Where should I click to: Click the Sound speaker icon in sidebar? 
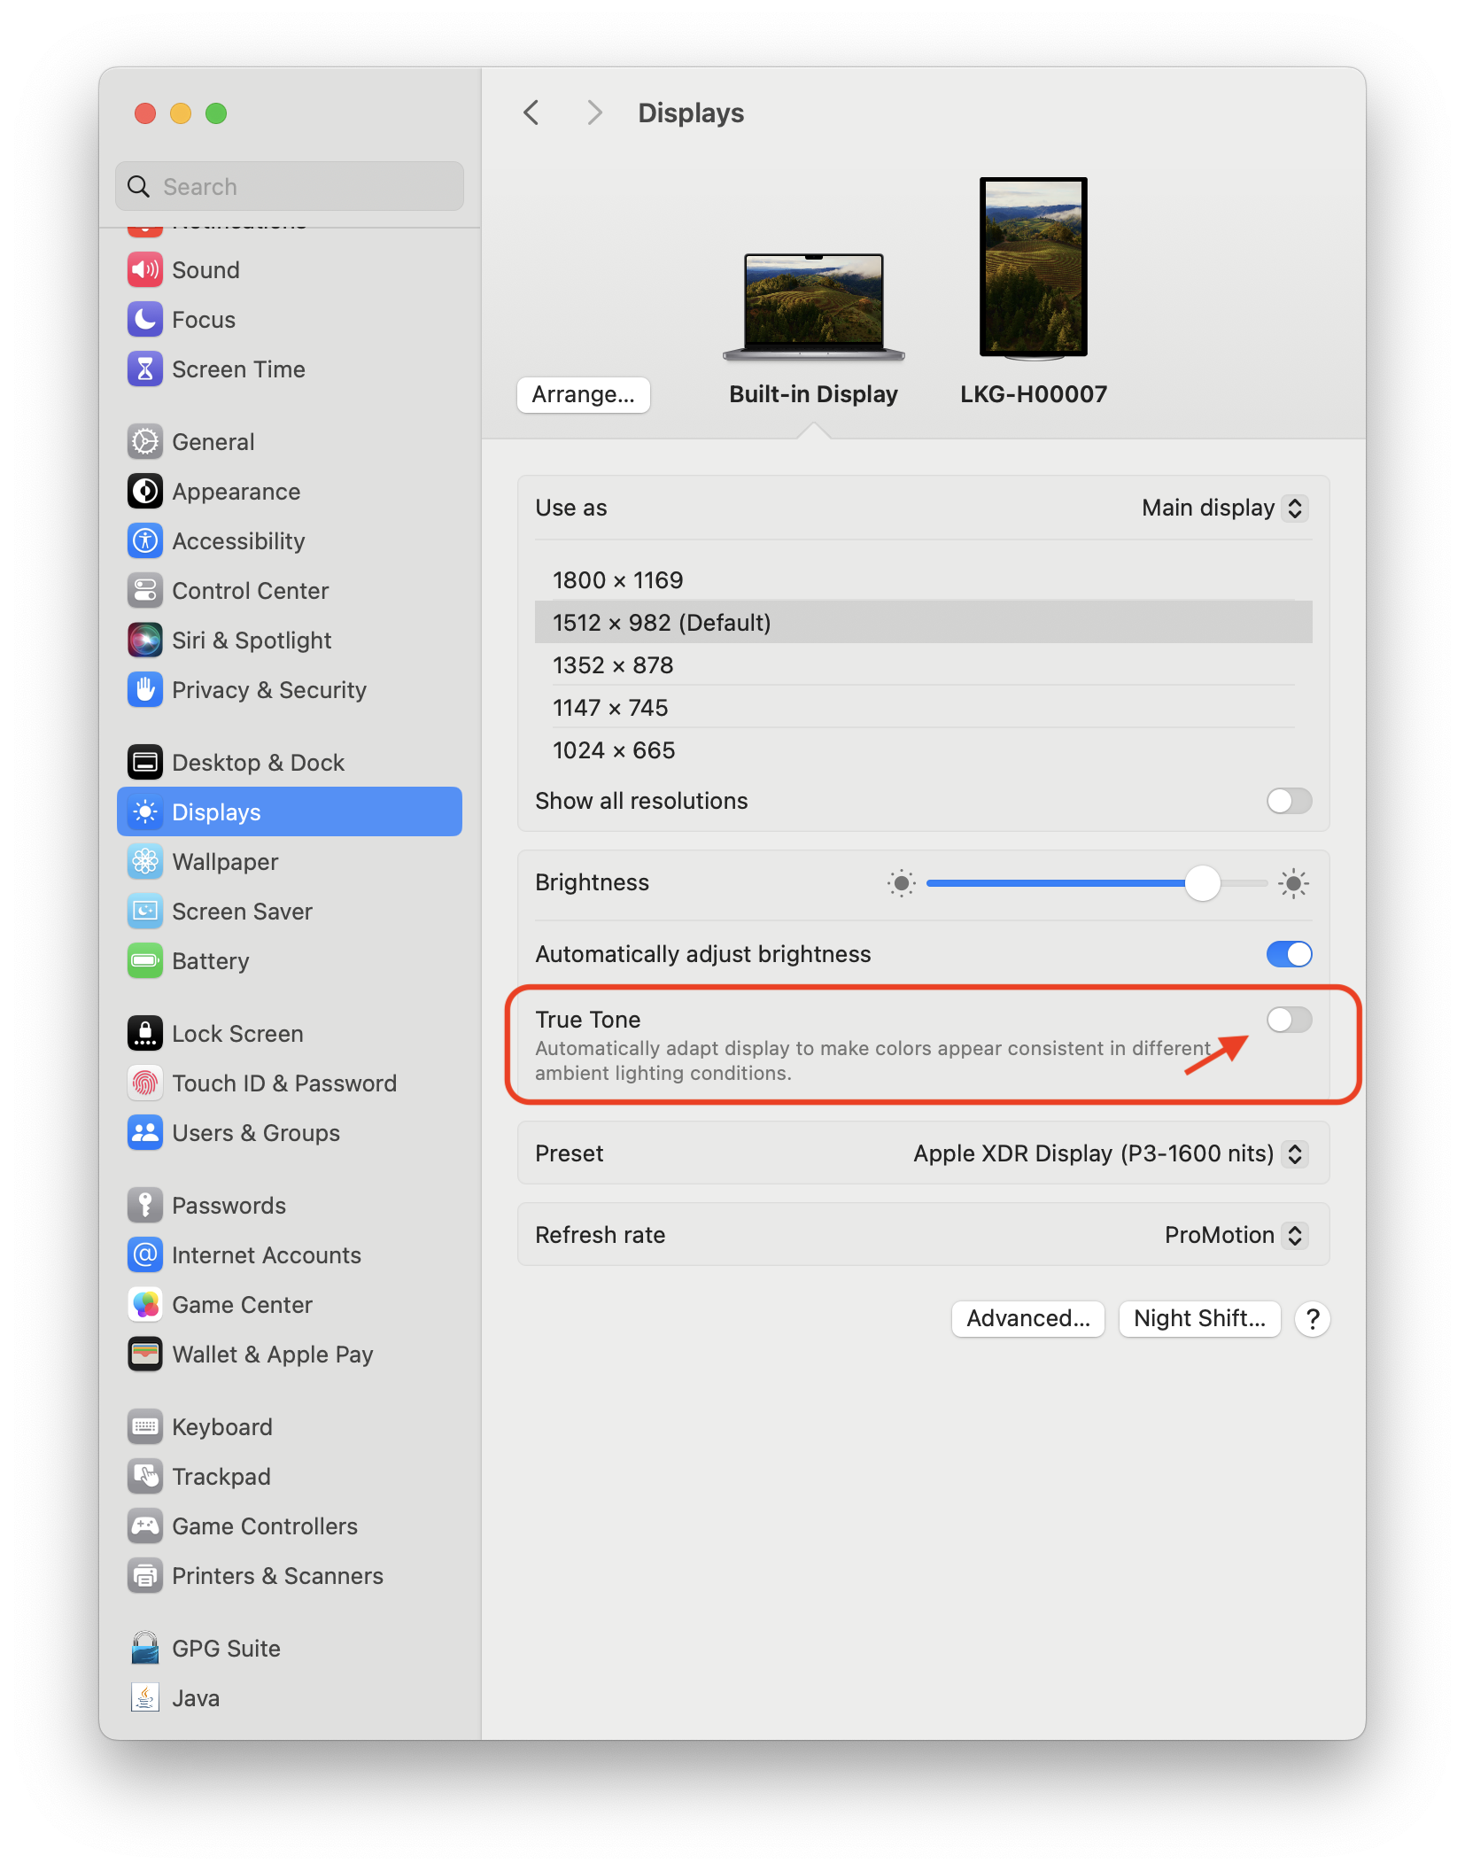click(145, 270)
